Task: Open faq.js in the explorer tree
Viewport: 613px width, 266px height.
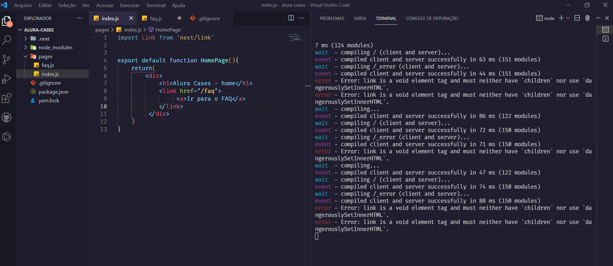Action: point(48,65)
